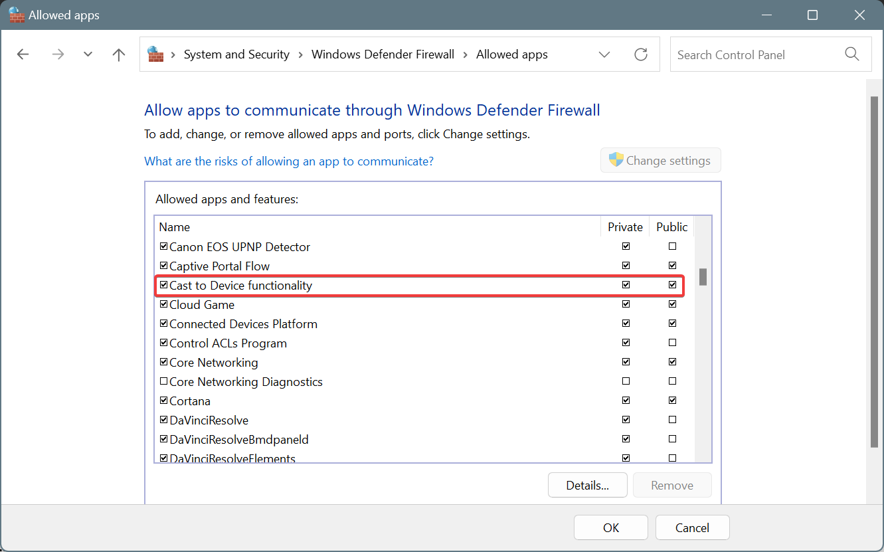Uncheck Canon EOS UPNP Detector name checkbox
This screenshot has height=552, width=884.
click(164, 246)
